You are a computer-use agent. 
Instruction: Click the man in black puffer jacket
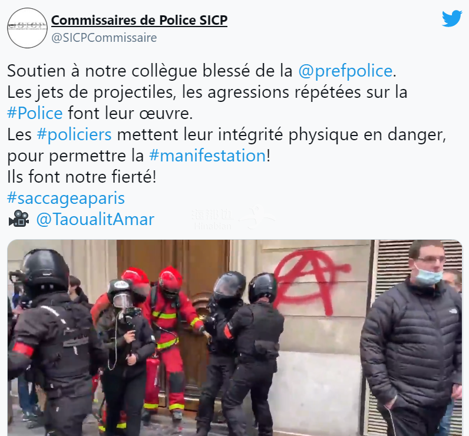pos(412,339)
